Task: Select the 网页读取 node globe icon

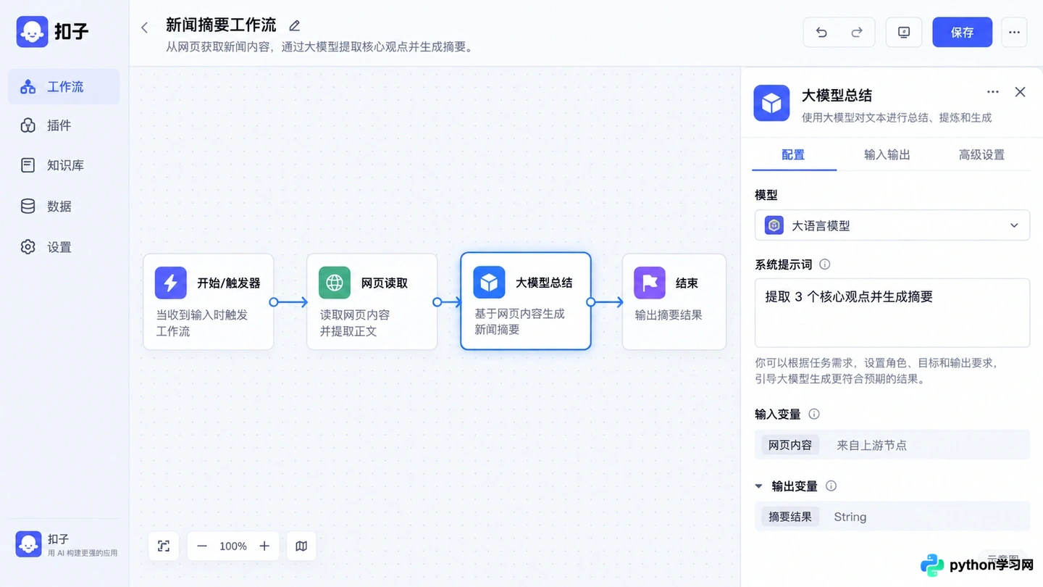Action: click(335, 283)
